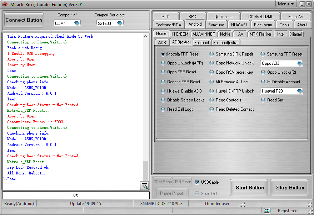Image resolution: width=314 pixels, height=215 pixels.
Task: Click the Stop Button
Action: coord(289,188)
